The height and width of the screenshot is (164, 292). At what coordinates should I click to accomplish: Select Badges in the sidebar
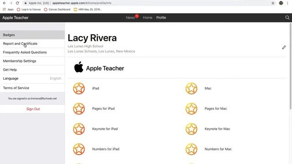32,35
